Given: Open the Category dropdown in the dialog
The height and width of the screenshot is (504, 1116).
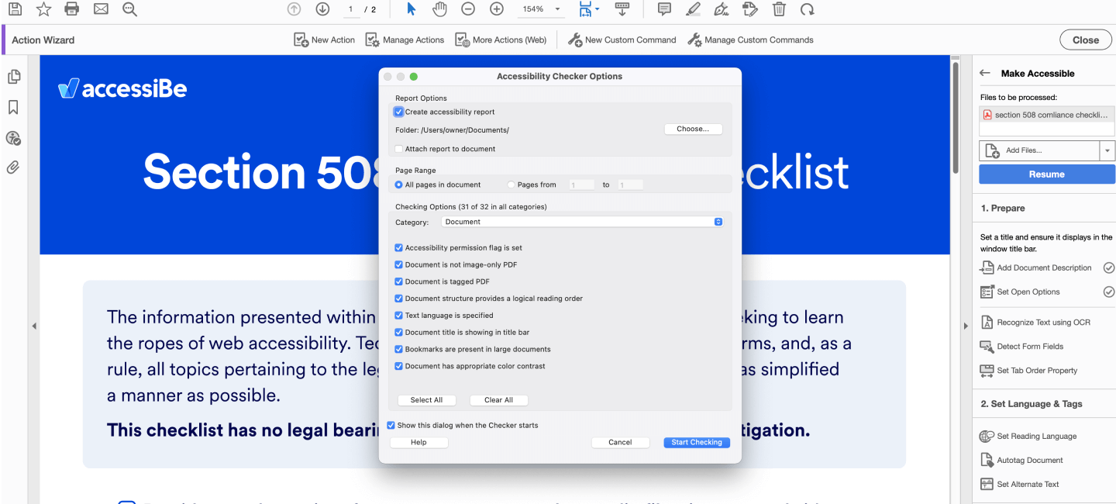Looking at the screenshot, I should [x=716, y=222].
